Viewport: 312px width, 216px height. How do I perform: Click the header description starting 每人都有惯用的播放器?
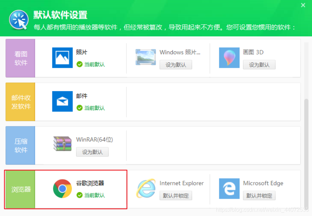click(x=165, y=27)
